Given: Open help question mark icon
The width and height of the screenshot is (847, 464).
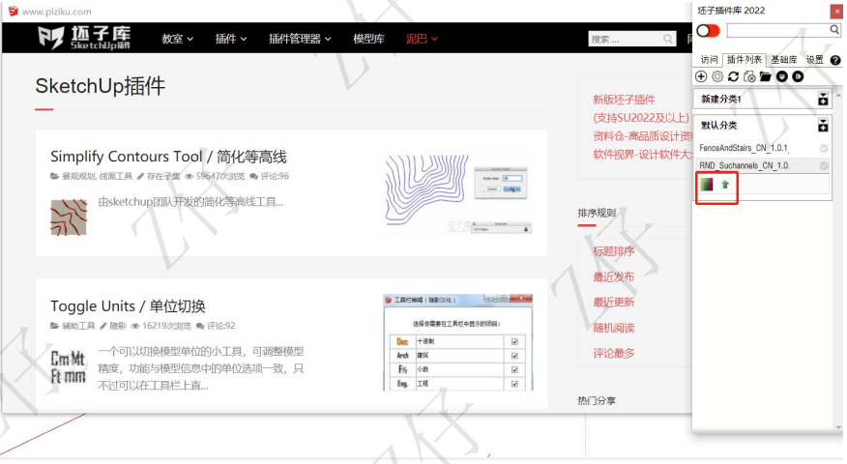Looking at the screenshot, I should [835, 60].
